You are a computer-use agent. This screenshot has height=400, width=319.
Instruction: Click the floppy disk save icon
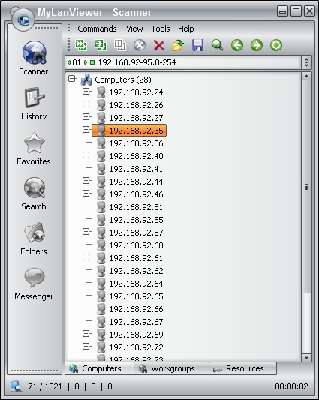[198, 45]
